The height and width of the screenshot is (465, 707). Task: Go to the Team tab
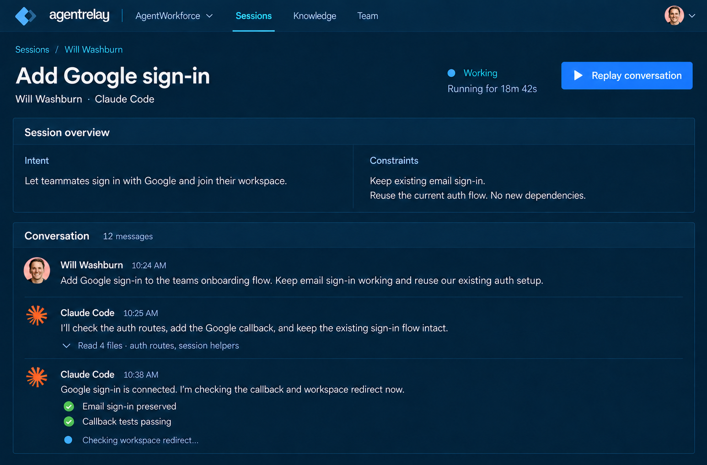(368, 16)
